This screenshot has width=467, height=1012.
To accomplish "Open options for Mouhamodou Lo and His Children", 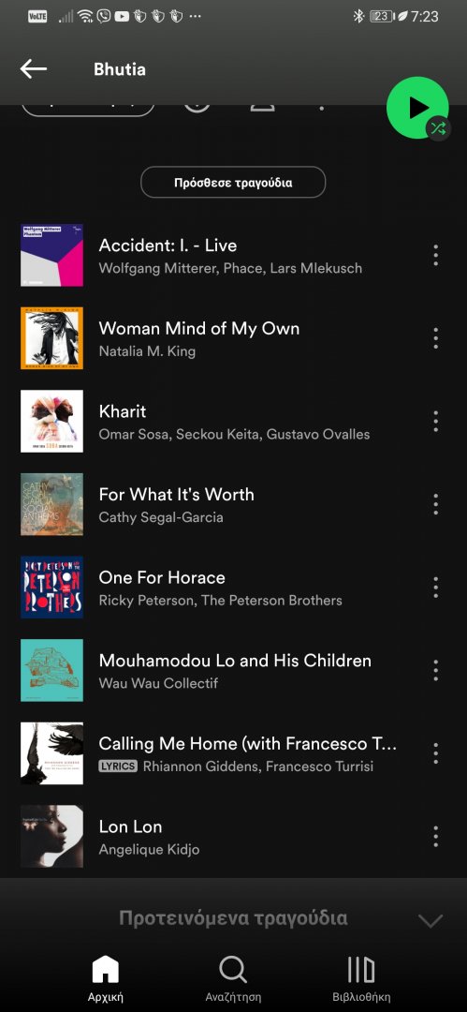I will point(436,671).
